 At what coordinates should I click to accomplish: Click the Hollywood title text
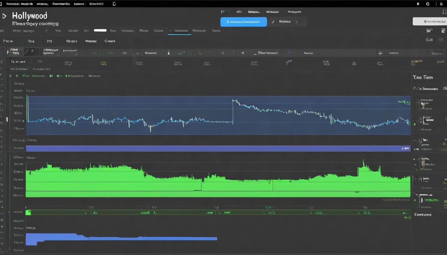click(x=30, y=16)
